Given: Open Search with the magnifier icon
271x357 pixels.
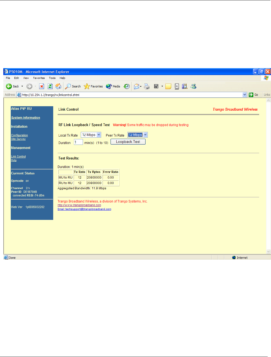Looking at the screenshot, I should tap(68, 86).
